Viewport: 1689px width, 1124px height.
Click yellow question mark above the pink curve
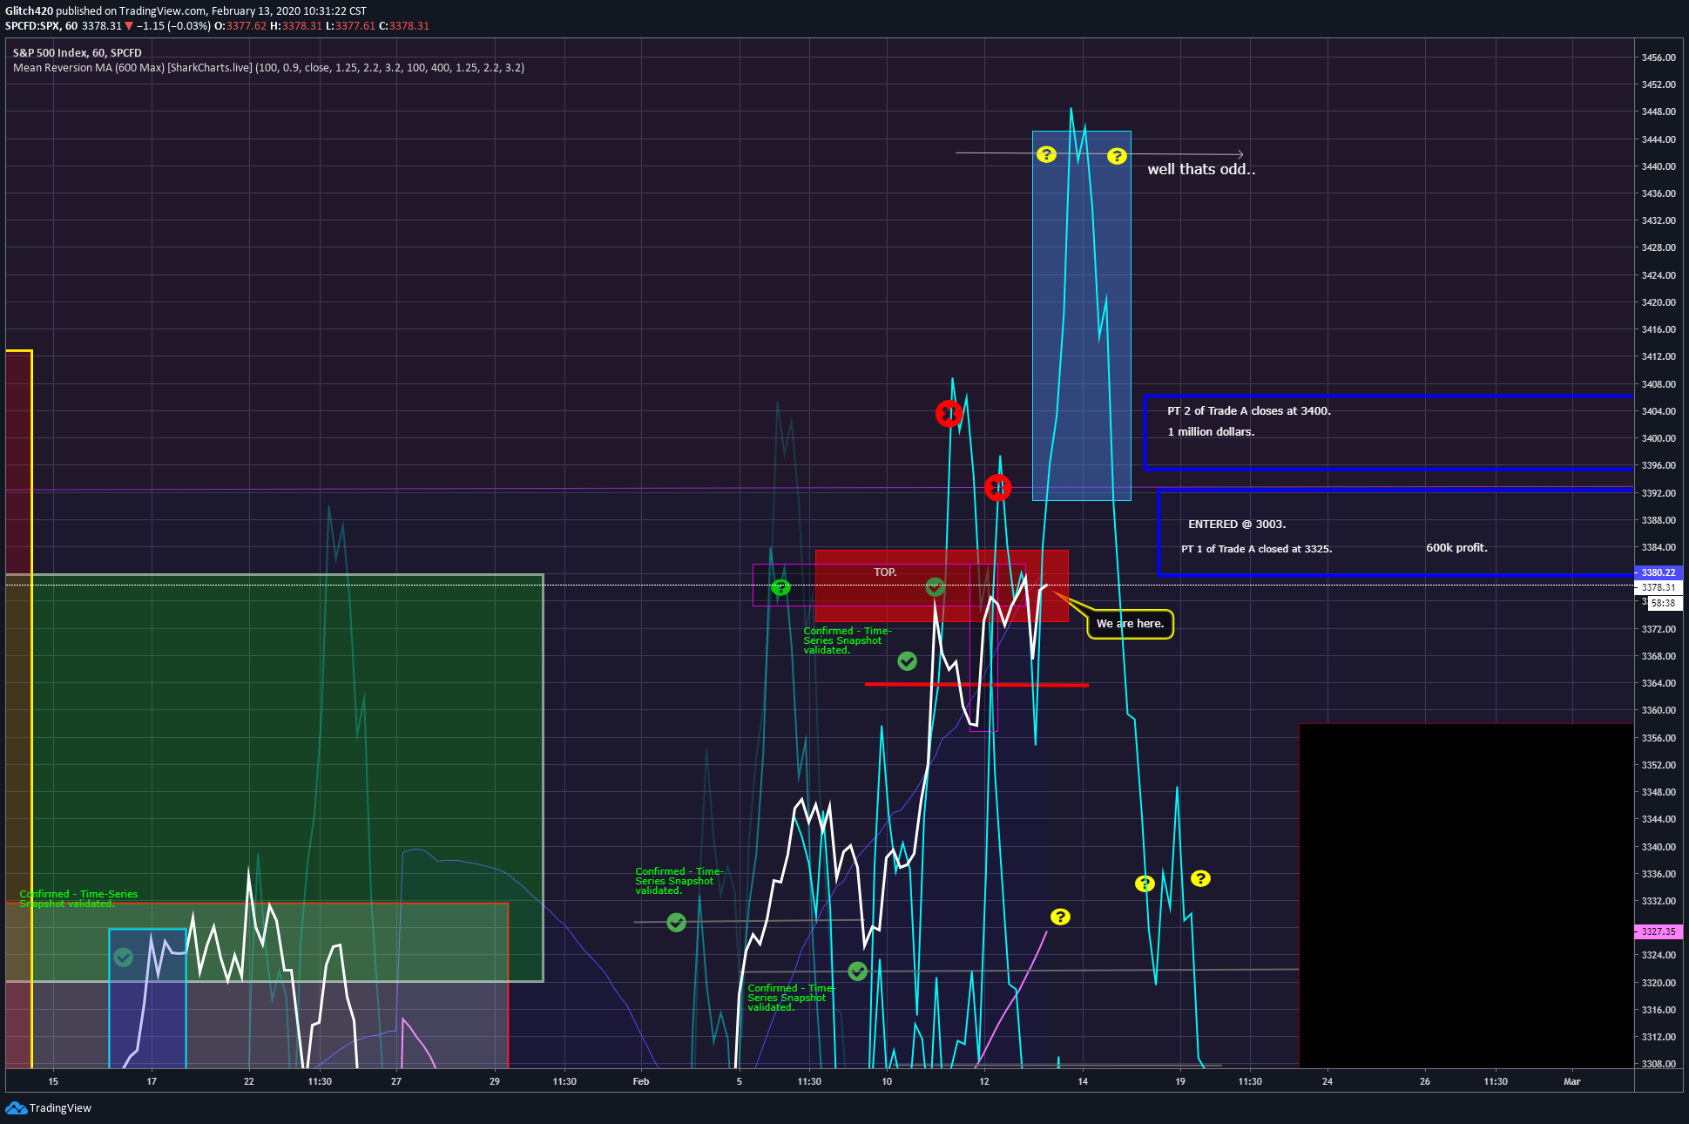point(1060,917)
